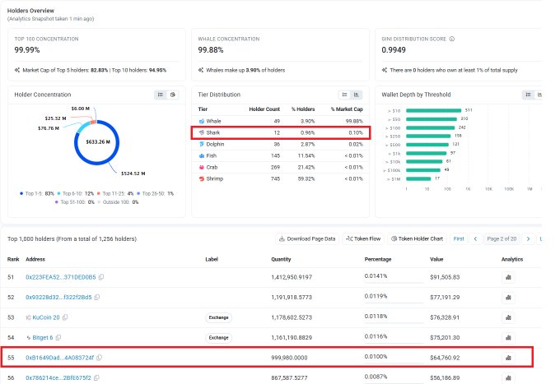Click Holder Count column header
The width and height of the screenshot is (560, 384).
[x=264, y=109]
